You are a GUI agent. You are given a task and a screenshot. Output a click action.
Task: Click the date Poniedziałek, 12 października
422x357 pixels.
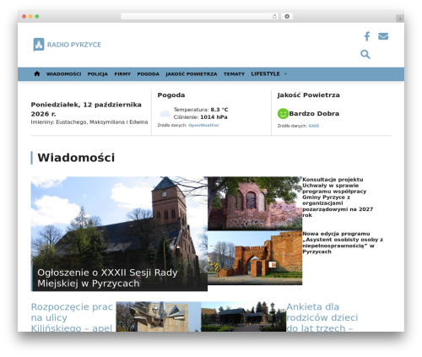(x=86, y=109)
